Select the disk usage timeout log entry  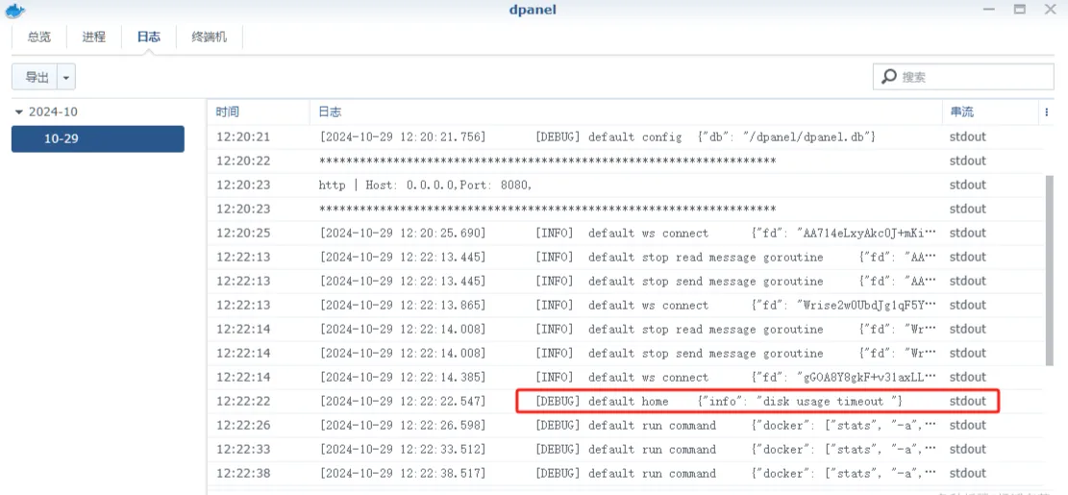click(x=625, y=402)
